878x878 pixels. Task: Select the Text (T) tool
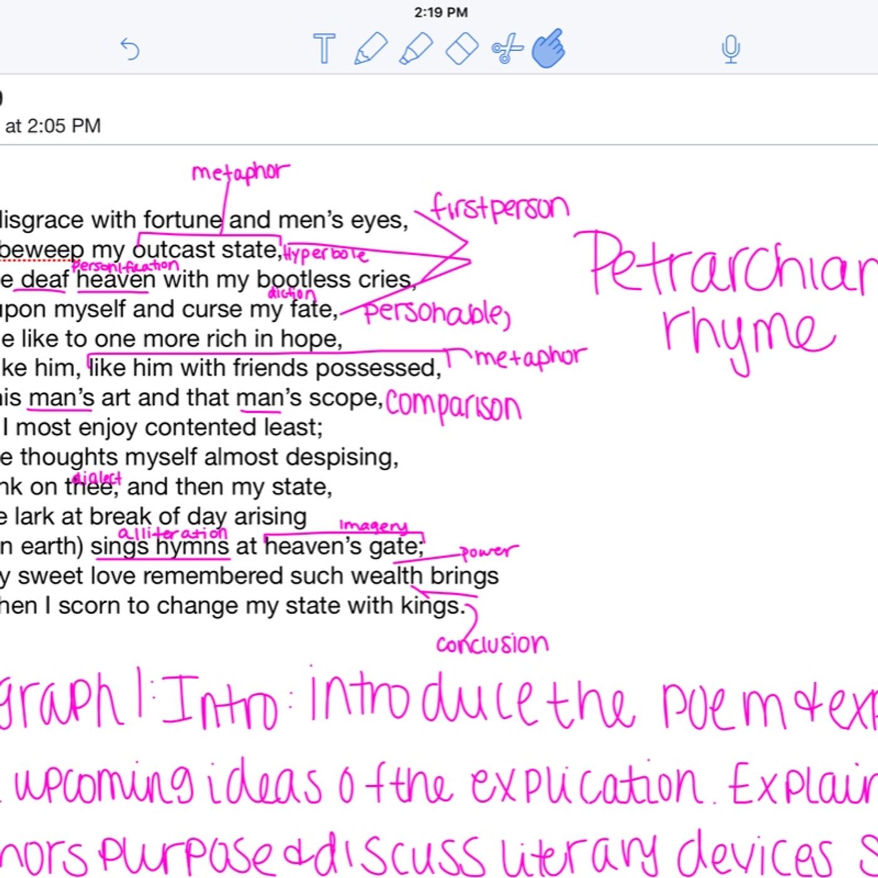tap(324, 48)
